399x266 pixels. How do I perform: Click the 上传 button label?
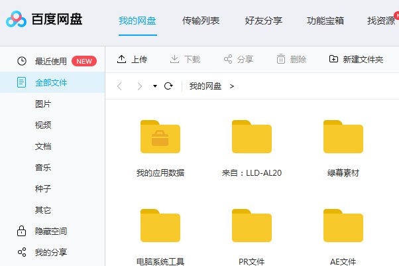click(x=139, y=59)
